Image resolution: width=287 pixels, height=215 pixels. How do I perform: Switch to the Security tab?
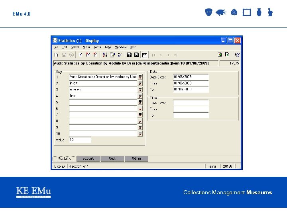click(x=88, y=158)
